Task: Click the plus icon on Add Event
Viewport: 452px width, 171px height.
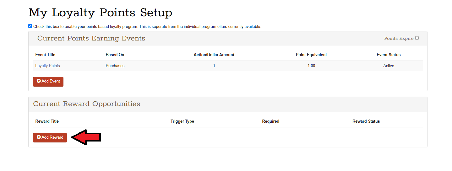Action: coord(39,81)
